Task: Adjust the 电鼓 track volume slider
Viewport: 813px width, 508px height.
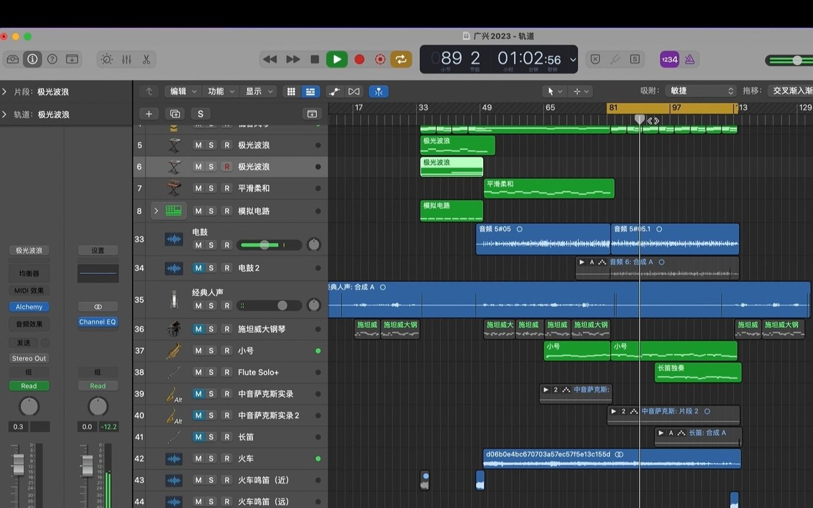Action: point(269,245)
